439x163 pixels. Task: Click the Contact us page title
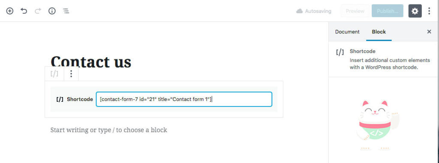point(91,62)
